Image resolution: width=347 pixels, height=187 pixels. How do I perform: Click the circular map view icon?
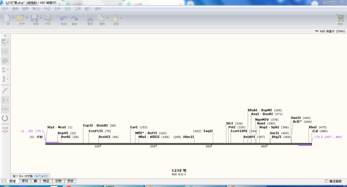click(x=5, y=118)
